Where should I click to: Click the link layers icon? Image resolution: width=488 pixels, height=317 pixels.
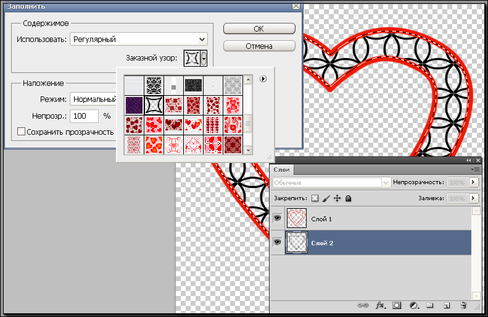point(363,305)
